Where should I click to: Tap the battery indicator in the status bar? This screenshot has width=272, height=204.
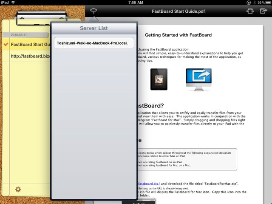pos(268,3)
